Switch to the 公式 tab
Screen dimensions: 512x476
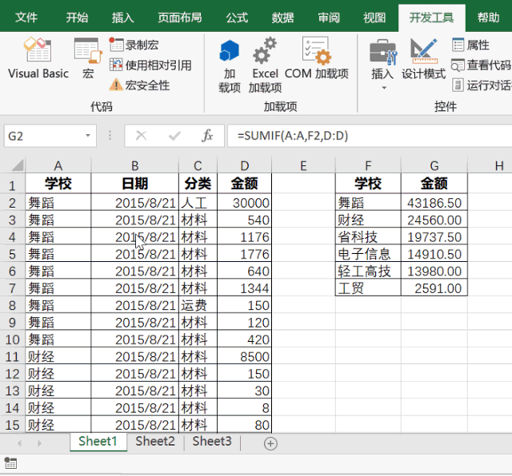(237, 18)
